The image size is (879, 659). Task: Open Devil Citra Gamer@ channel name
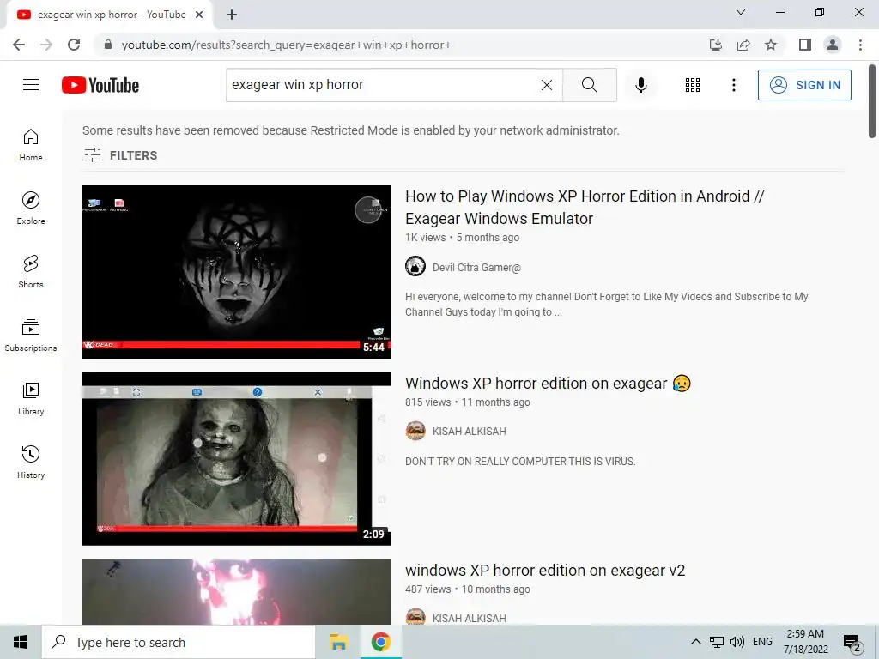pyautogui.click(x=476, y=268)
